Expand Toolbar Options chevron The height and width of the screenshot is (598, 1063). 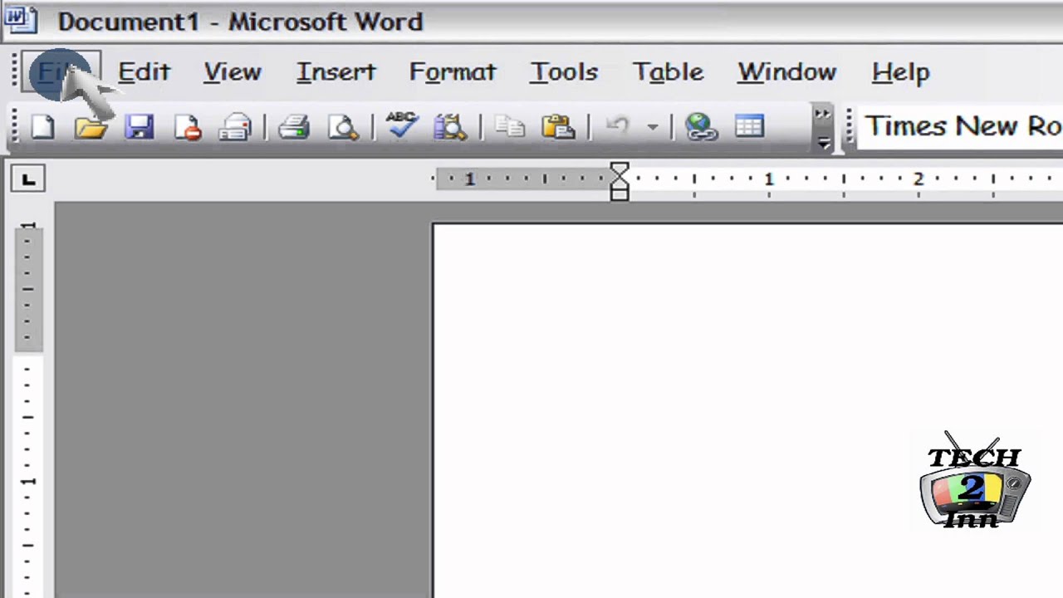[x=822, y=128]
